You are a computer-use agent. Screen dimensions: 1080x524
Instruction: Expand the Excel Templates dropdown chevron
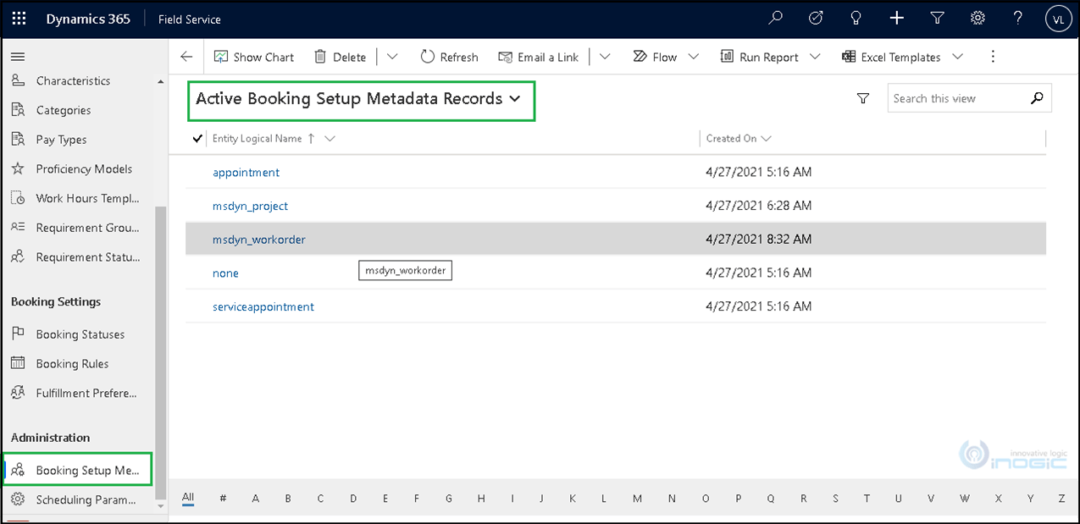pyautogui.click(x=957, y=57)
